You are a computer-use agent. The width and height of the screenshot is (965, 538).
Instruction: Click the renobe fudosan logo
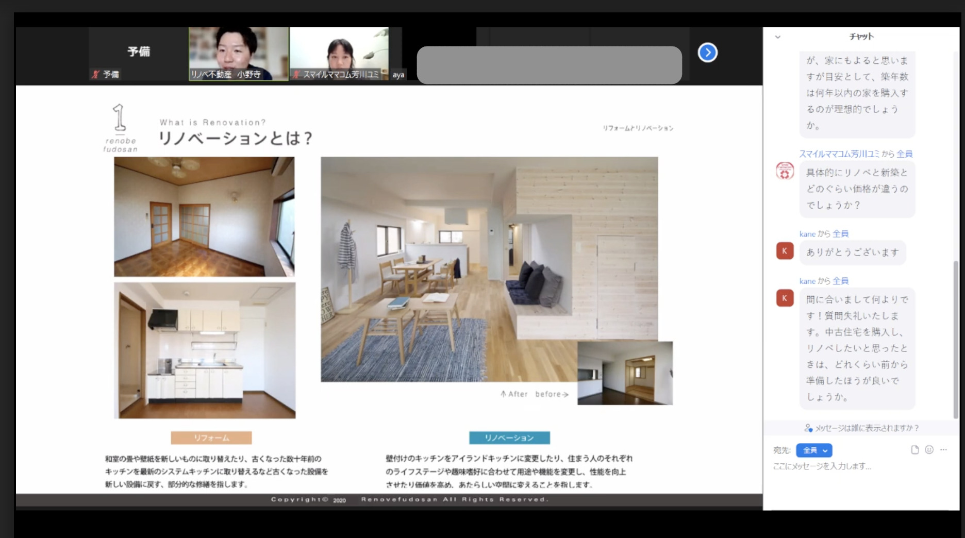click(120, 128)
